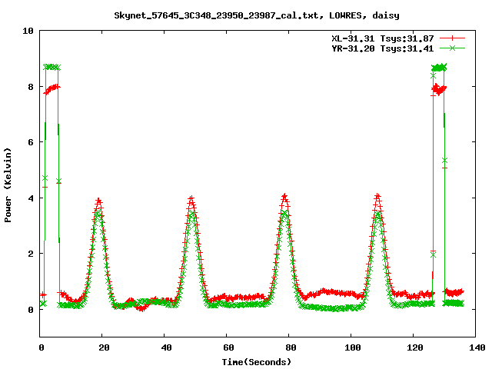The width and height of the screenshot is (492, 369).
Task: Click y-axis tick label 4
Action: (31, 198)
